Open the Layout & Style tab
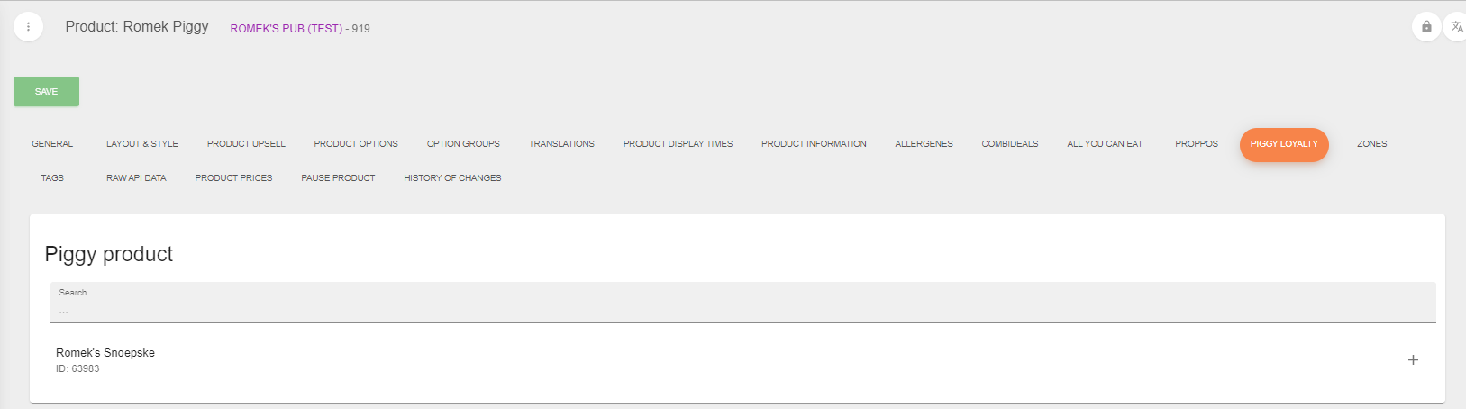The height and width of the screenshot is (409, 1466). point(142,144)
